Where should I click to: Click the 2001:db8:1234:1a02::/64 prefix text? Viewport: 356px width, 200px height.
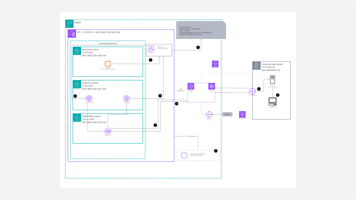94,122
